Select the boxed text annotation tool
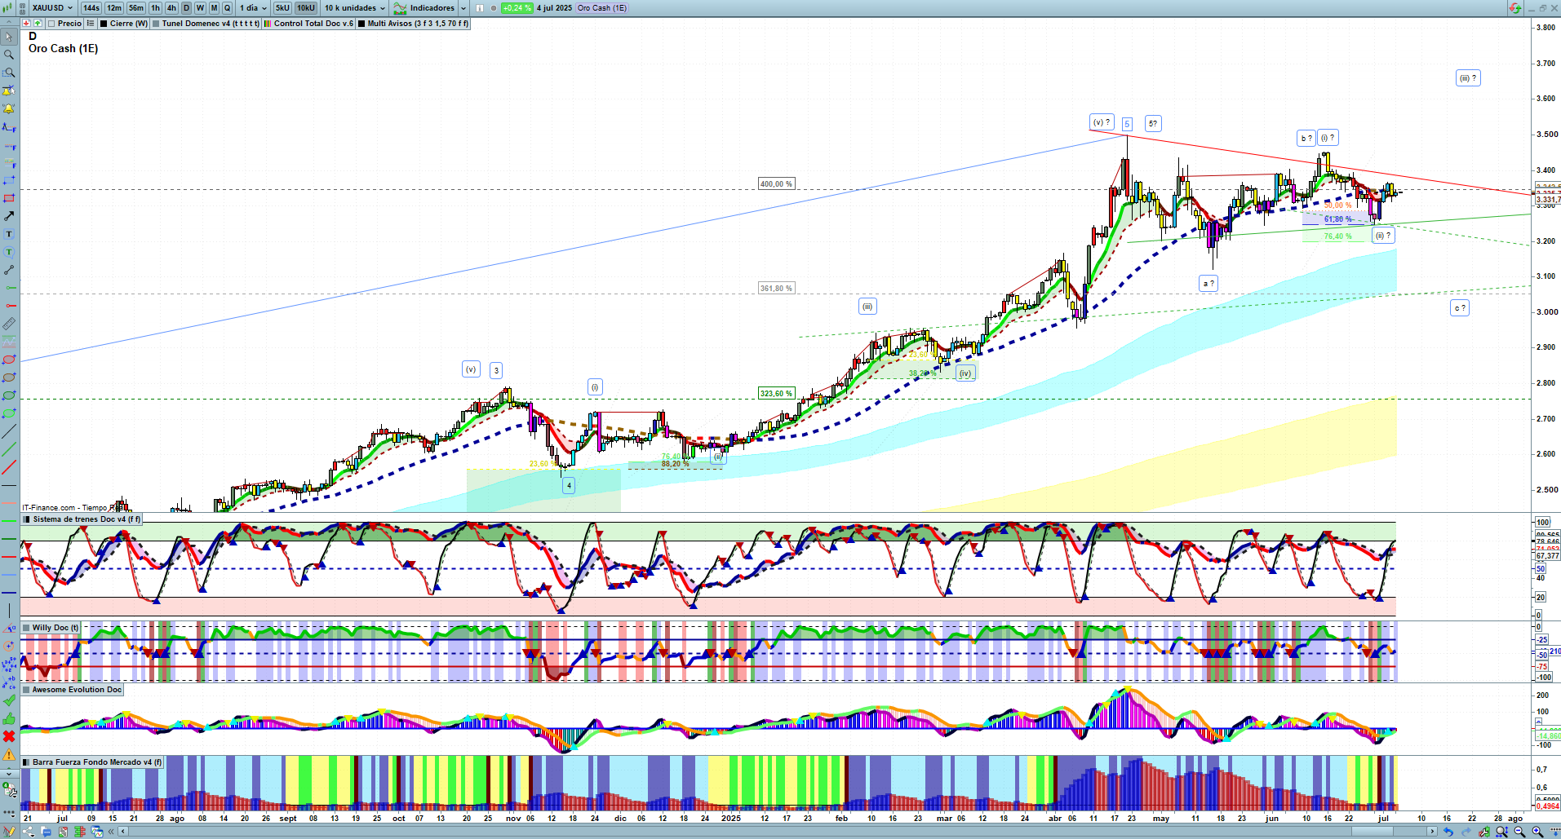This screenshot has height=839, width=1561. point(9,234)
